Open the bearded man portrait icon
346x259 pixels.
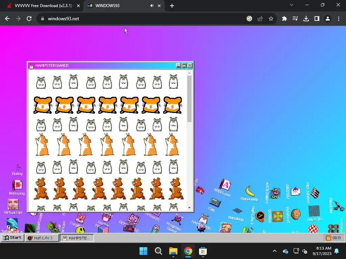pyautogui.click(x=225, y=228)
